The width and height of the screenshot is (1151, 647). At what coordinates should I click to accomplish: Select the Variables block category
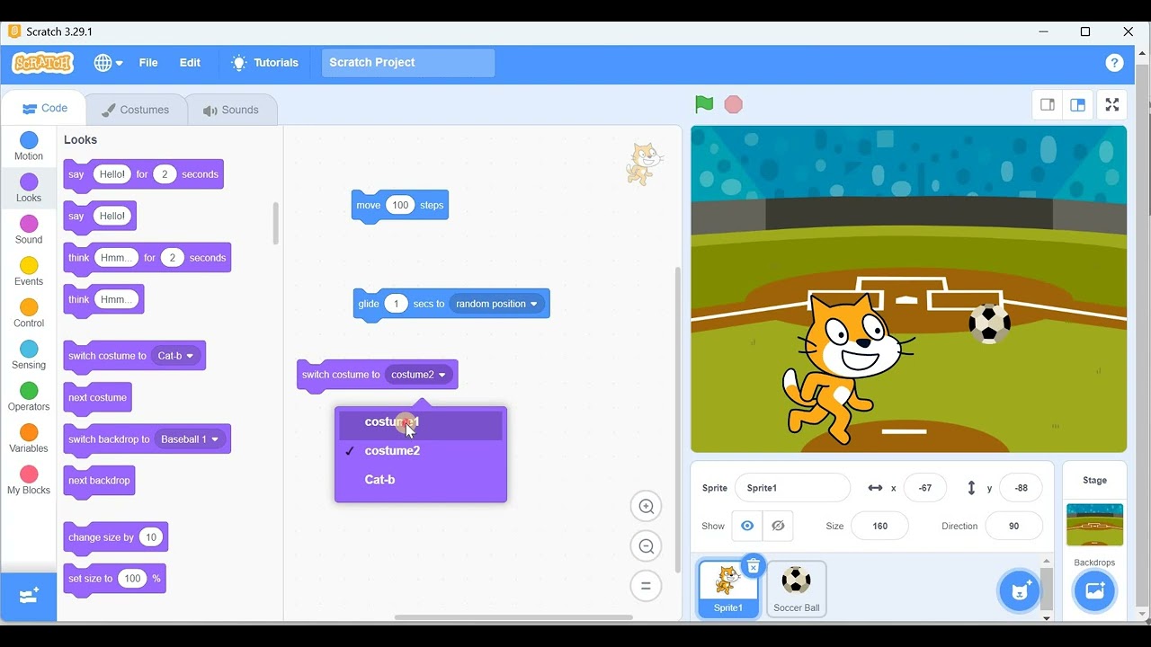(29, 439)
